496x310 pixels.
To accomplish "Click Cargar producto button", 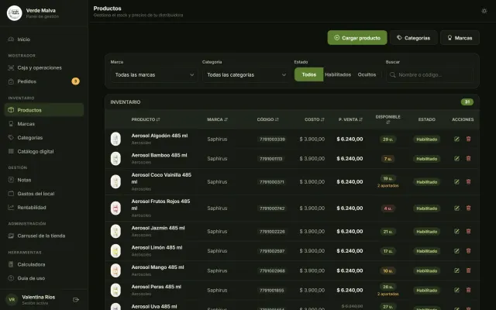I will (x=357, y=38).
